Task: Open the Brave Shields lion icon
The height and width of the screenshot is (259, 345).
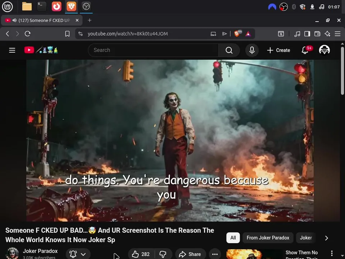Action: click(x=237, y=33)
